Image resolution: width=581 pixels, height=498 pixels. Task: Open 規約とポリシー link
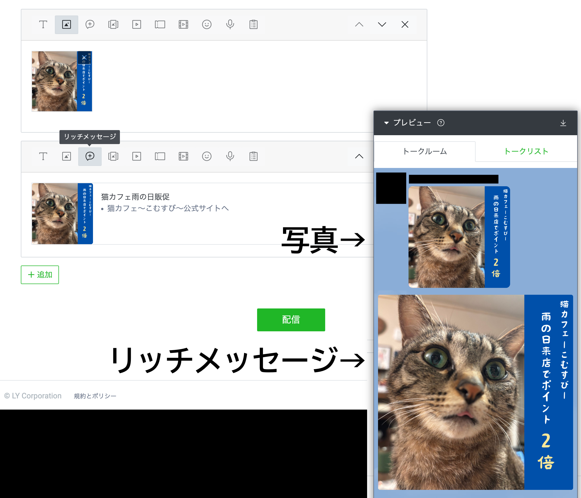click(x=95, y=396)
